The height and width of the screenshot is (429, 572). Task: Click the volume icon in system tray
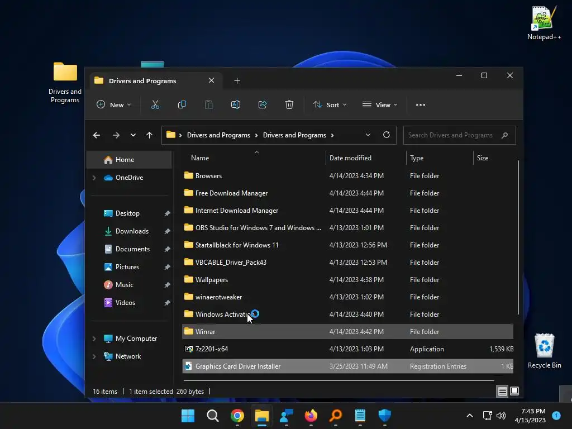point(501,416)
